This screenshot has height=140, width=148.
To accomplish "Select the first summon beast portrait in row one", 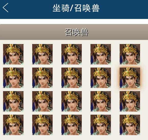I will [x=13, y=54].
